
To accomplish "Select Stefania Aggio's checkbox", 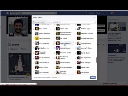I will [x=76, y=29].
